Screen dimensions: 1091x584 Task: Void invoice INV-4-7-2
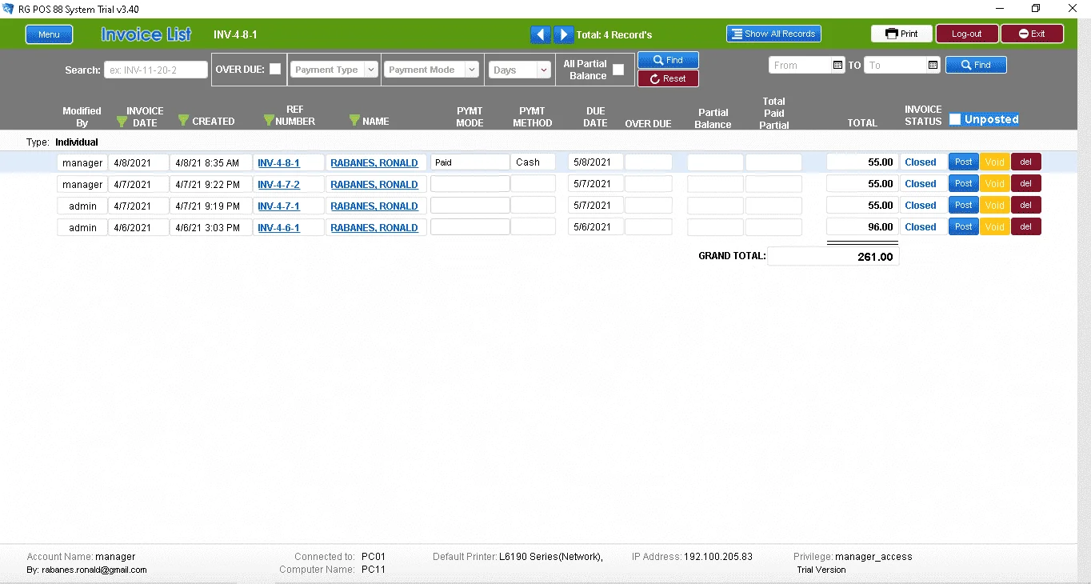pyautogui.click(x=995, y=183)
